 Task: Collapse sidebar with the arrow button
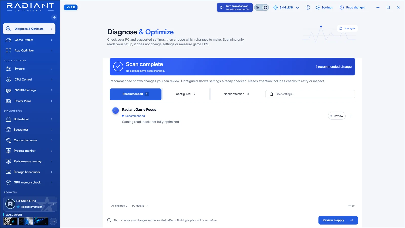tap(54, 17)
